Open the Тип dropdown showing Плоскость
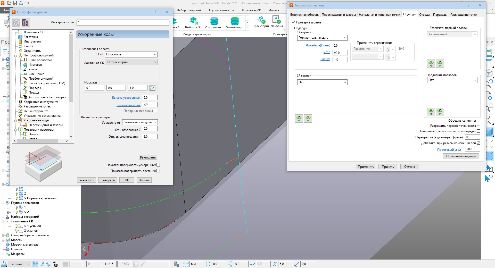 tap(131, 54)
